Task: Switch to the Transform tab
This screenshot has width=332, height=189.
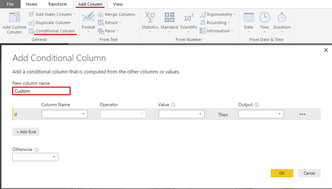Action: pos(58,4)
